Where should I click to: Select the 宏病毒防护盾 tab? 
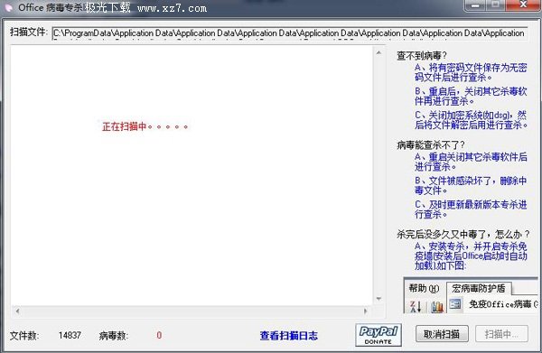coord(479,288)
